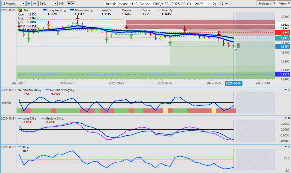Click the RSI legend label
This screenshot has width=291, height=173.
click(x=24, y=147)
